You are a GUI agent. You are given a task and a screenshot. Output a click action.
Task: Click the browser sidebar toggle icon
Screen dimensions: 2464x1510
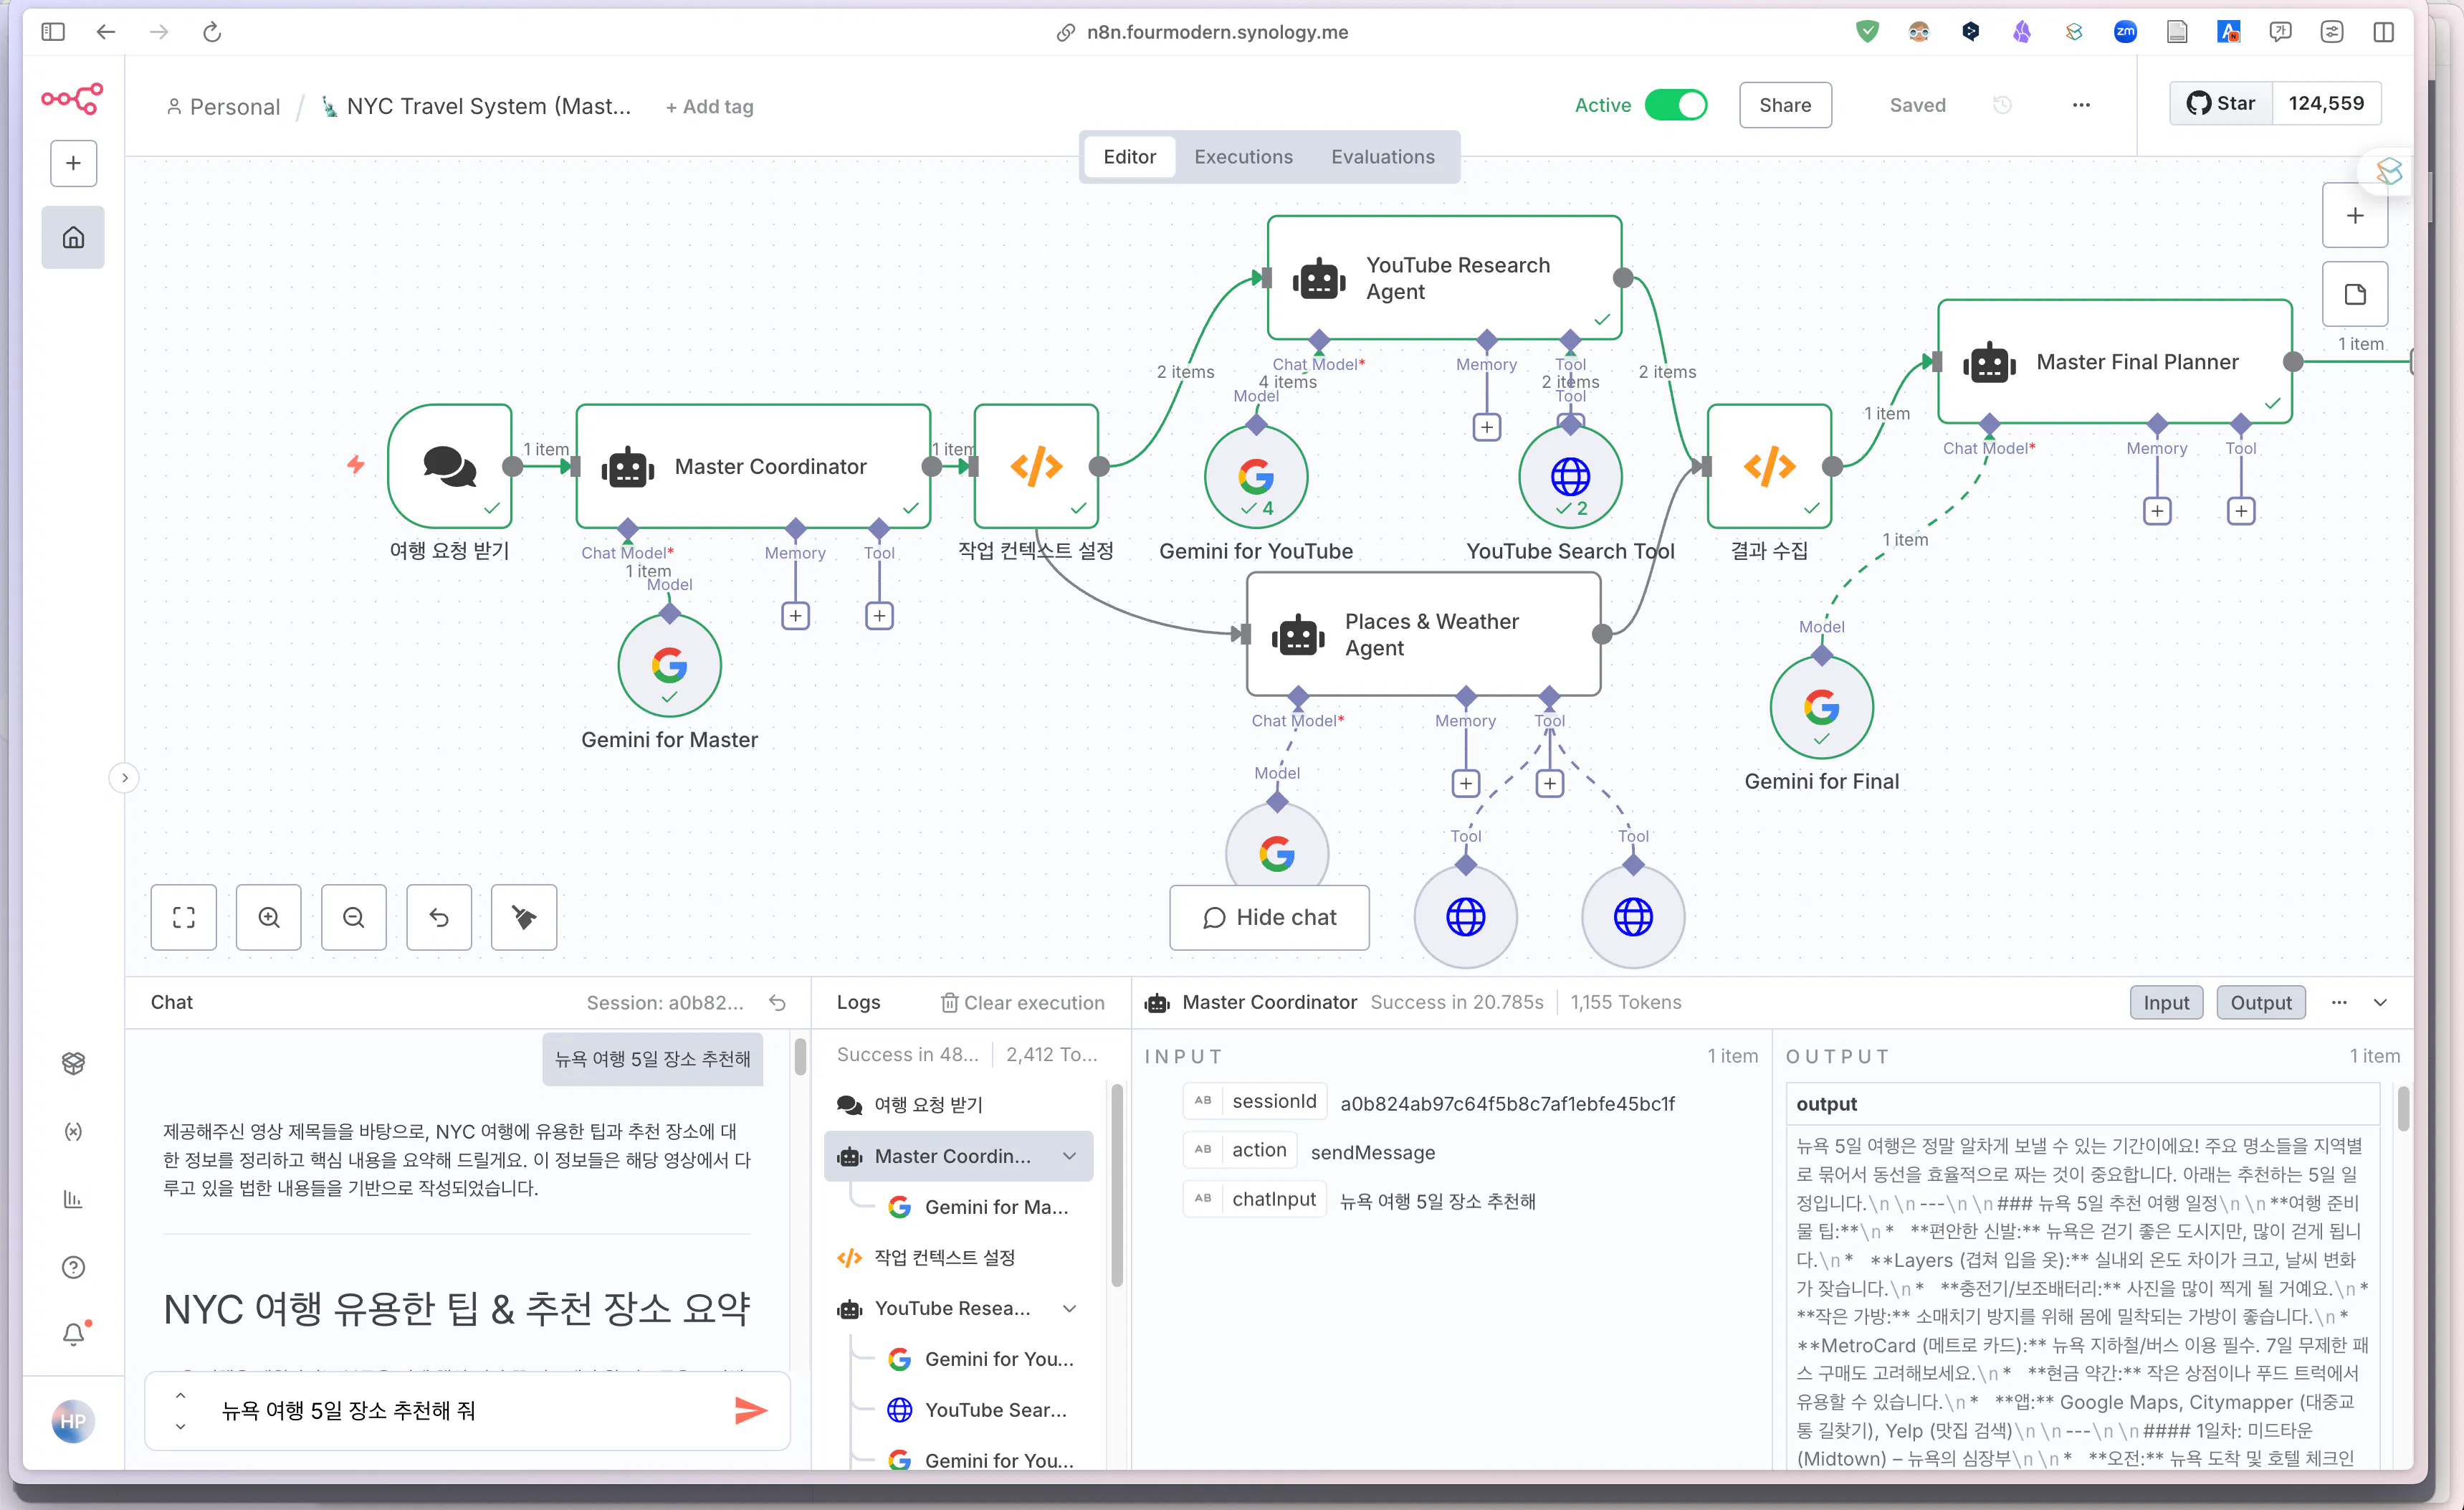[x=53, y=32]
